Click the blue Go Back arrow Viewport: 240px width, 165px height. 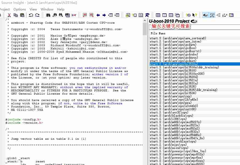[98, 15]
